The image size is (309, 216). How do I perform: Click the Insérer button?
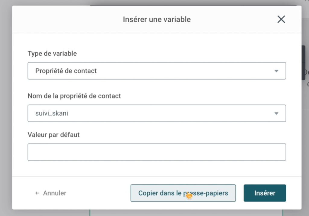point(265,193)
